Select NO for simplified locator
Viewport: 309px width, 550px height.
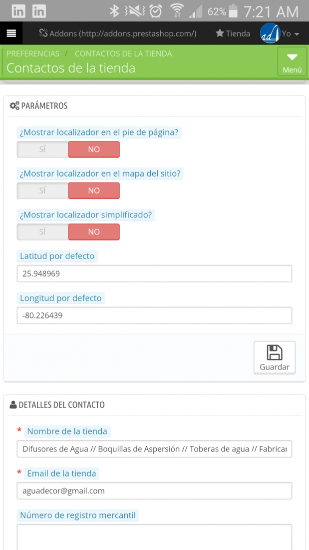(x=94, y=232)
